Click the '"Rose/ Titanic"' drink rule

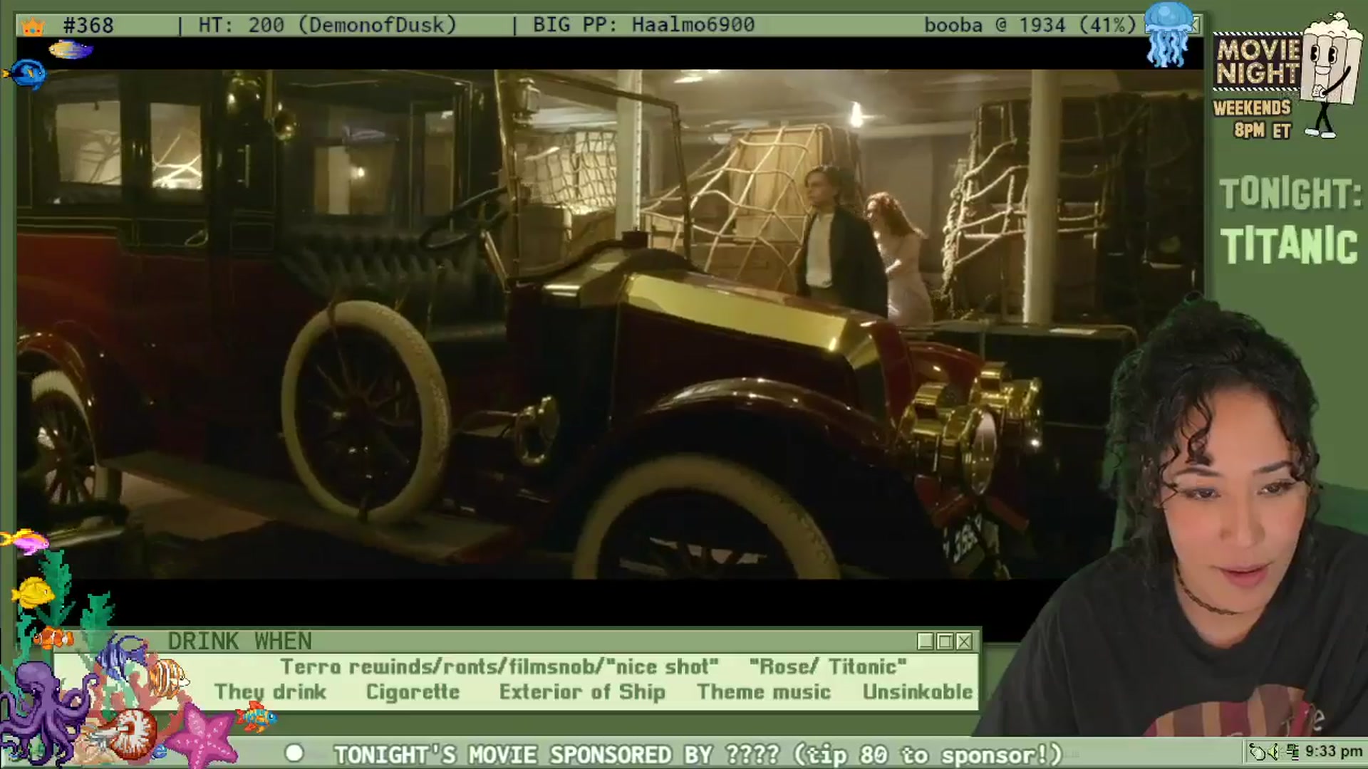[x=828, y=667]
